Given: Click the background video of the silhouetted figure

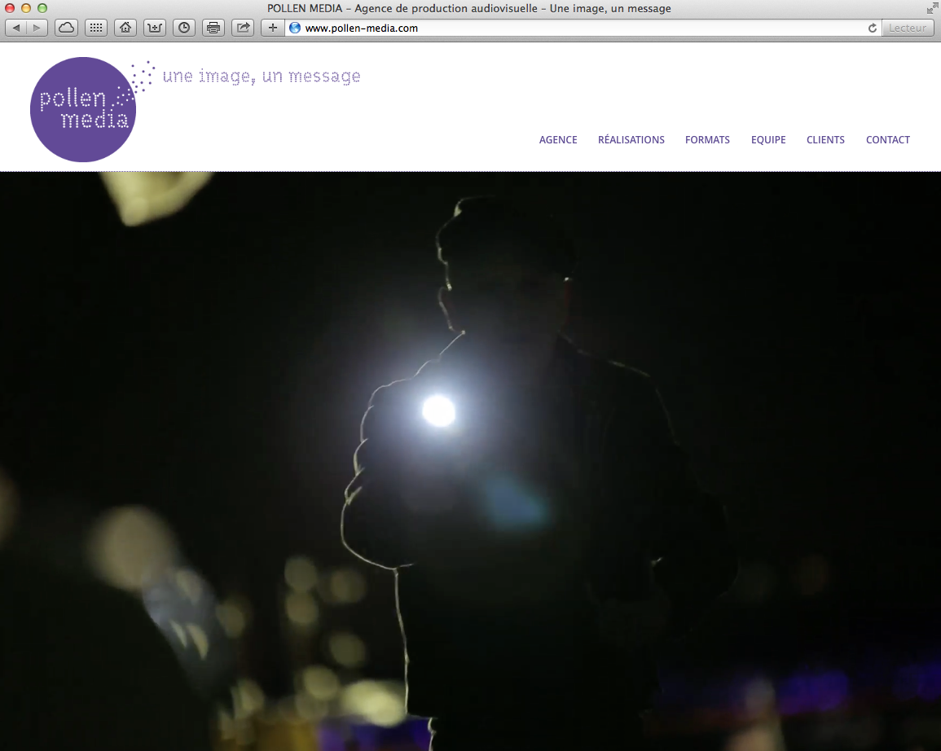Looking at the screenshot, I should 471,461.
